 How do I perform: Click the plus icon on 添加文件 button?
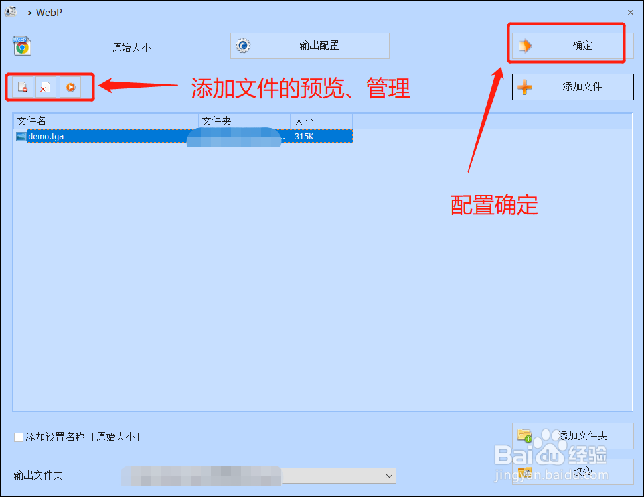click(524, 87)
